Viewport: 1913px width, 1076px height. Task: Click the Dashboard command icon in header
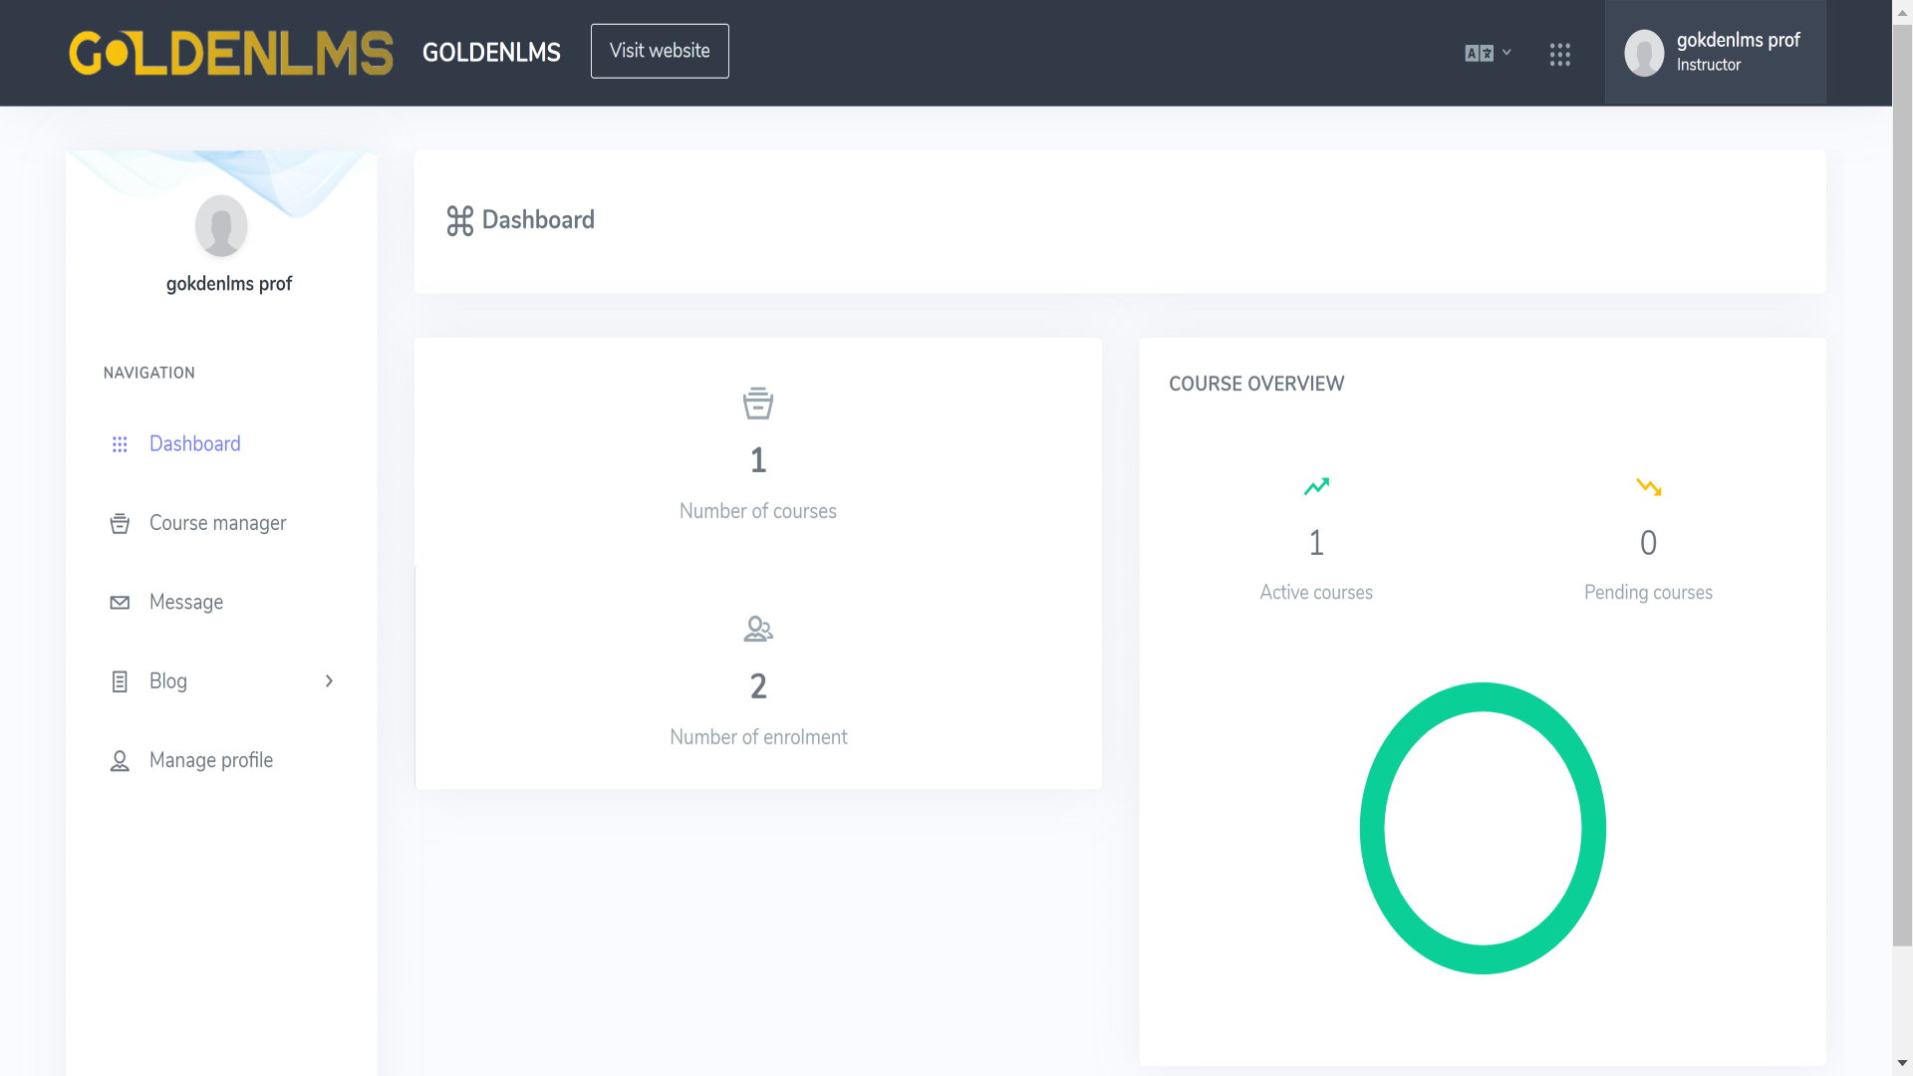pos(459,220)
